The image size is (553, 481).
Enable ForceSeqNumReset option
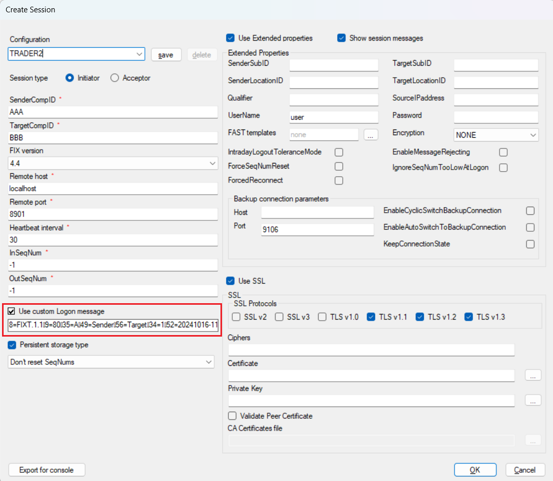click(x=339, y=166)
